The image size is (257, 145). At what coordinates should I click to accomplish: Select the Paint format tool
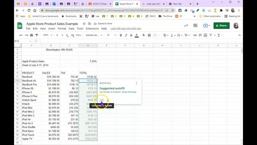tap(37, 35)
